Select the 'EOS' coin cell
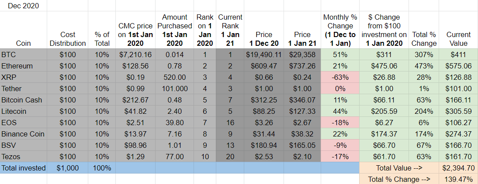Image resolution: width=478 pixels, height=184 pixels. point(24,123)
